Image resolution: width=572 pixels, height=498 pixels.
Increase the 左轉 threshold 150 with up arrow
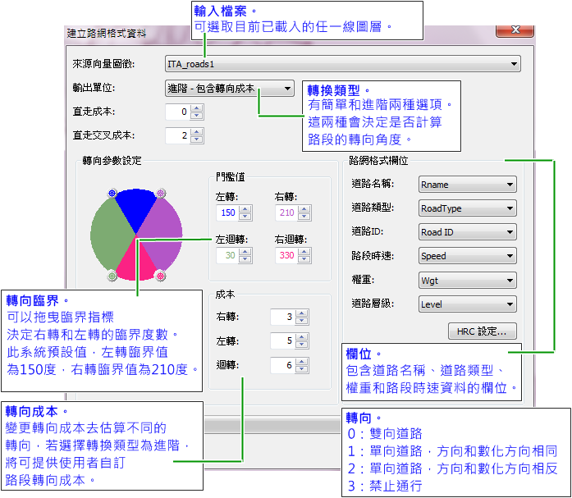pyautogui.click(x=245, y=209)
